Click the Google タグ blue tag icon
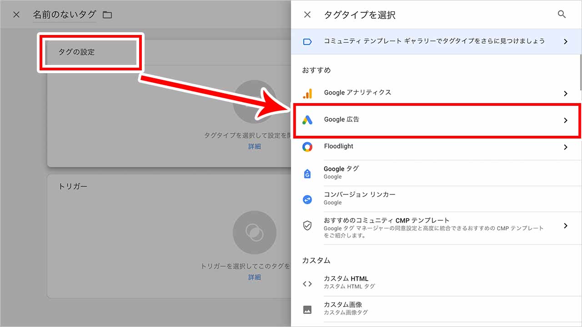Image resolution: width=582 pixels, height=327 pixels. coord(307,173)
